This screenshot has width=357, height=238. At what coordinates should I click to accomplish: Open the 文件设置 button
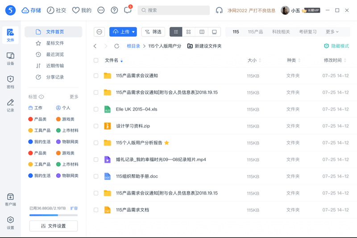coord(54,226)
